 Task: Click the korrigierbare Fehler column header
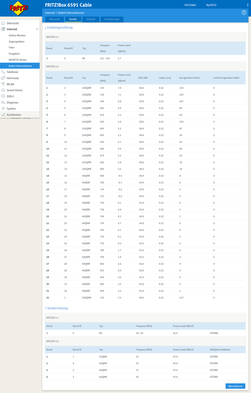point(189,78)
